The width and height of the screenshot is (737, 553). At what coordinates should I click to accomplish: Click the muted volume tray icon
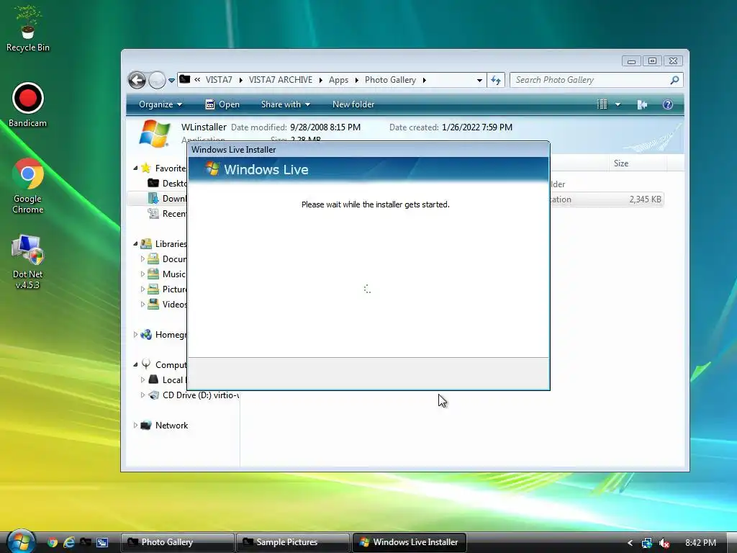[664, 543]
